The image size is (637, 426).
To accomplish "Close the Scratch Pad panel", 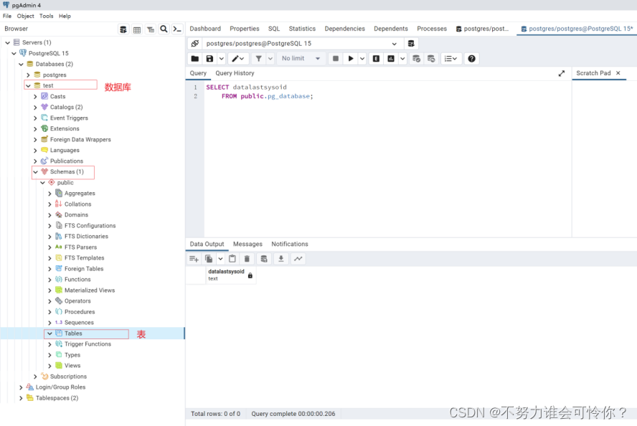I will [x=618, y=72].
